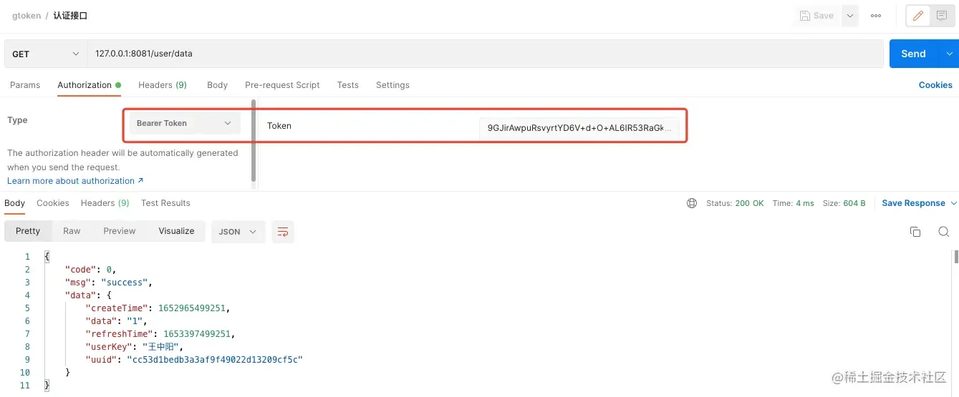Screen dimensions: 959x397
Task: Open Learn more about authorization link
Action: click(x=75, y=181)
